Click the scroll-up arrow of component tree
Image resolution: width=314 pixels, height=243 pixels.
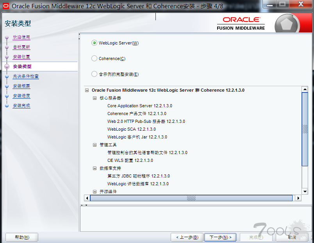point(305,90)
